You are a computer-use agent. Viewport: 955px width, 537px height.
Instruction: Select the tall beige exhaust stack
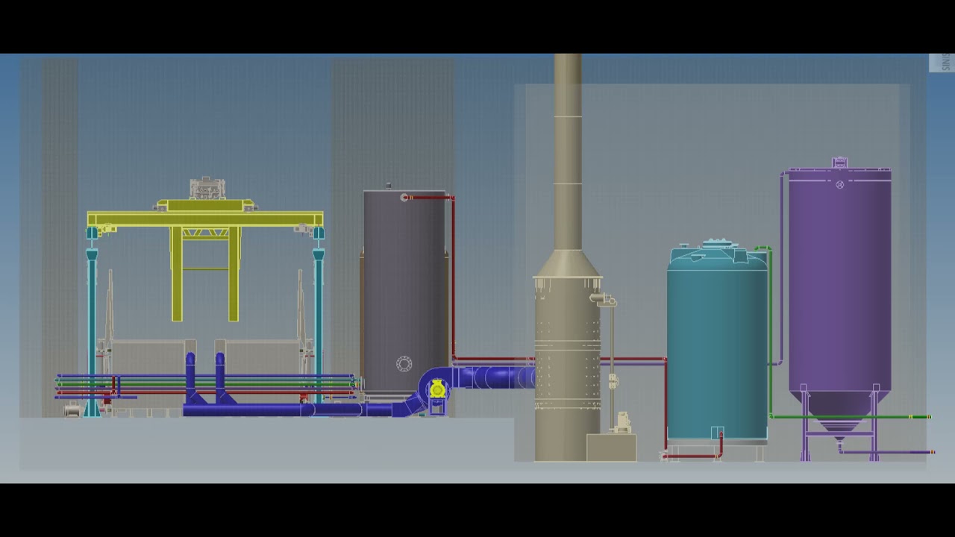click(568, 151)
